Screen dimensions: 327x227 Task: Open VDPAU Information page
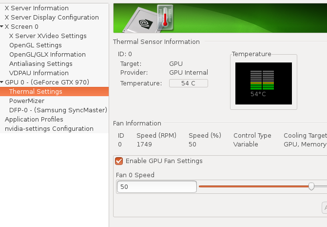point(39,73)
